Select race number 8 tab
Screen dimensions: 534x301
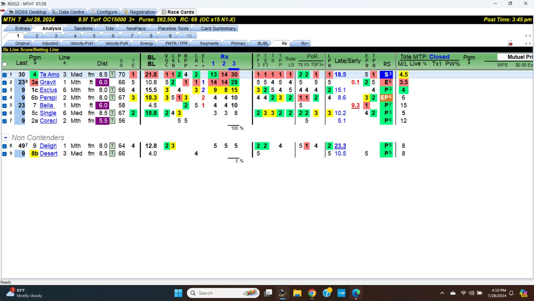pyautogui.click(x=151, y=36)
